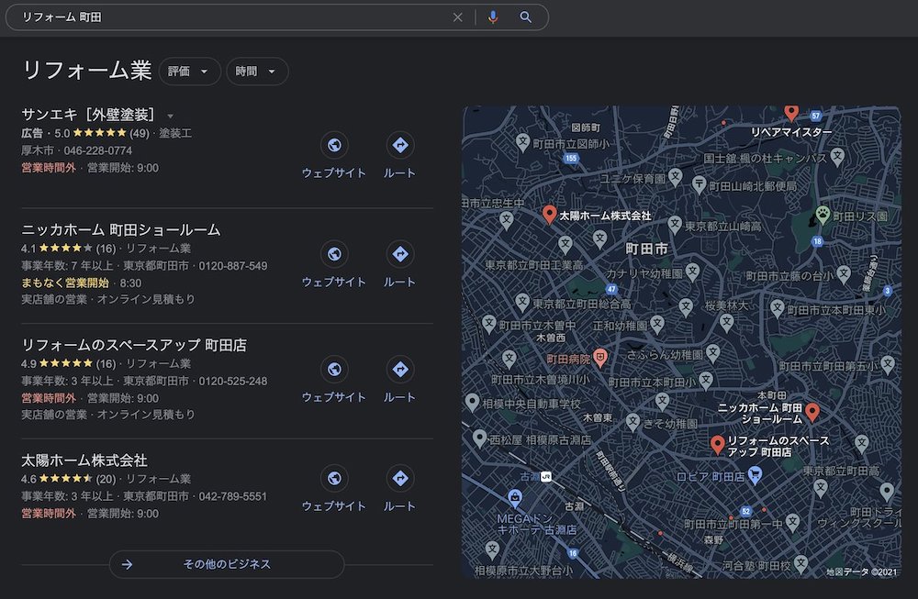
Task: Clear the search box with X icon
Action: 458,17
